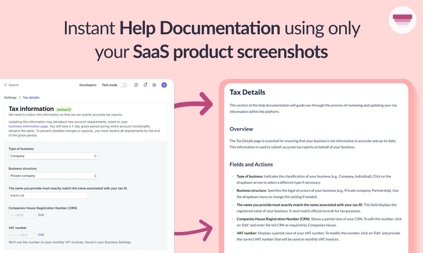Viewport: 423px width, 253px height.
Task: Open the Developers menu
Action: 88,85
